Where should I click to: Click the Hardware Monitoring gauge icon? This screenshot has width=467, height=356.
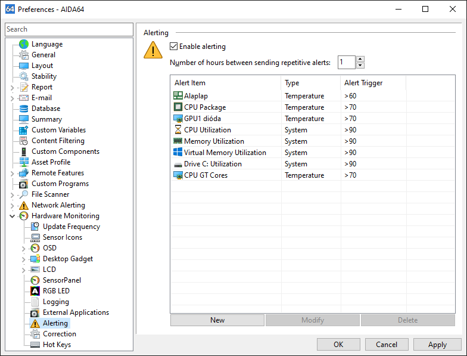tap(24, 216)
